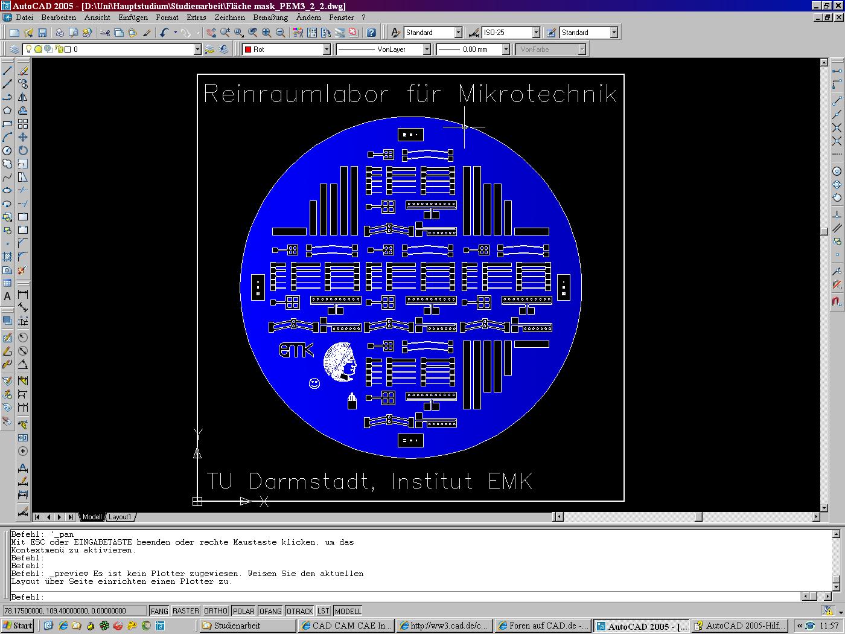The height and width of the screenshot is (634, 845).
Task: Open the Layer Properties Manager icon
Action: coord(14,50)
